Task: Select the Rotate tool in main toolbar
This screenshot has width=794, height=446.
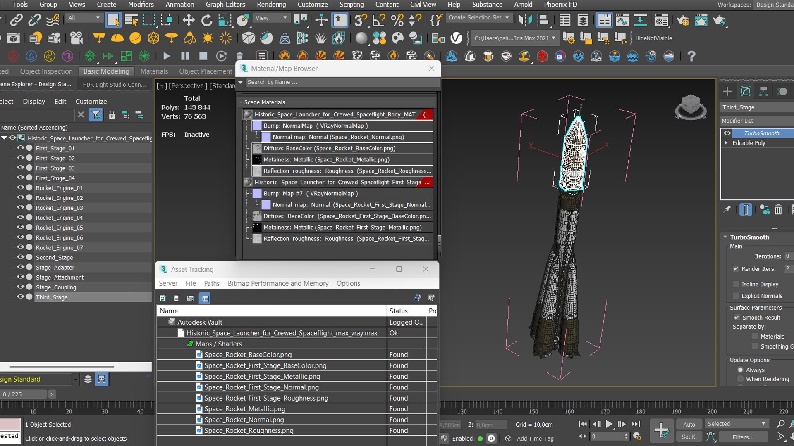Action: 206,20
